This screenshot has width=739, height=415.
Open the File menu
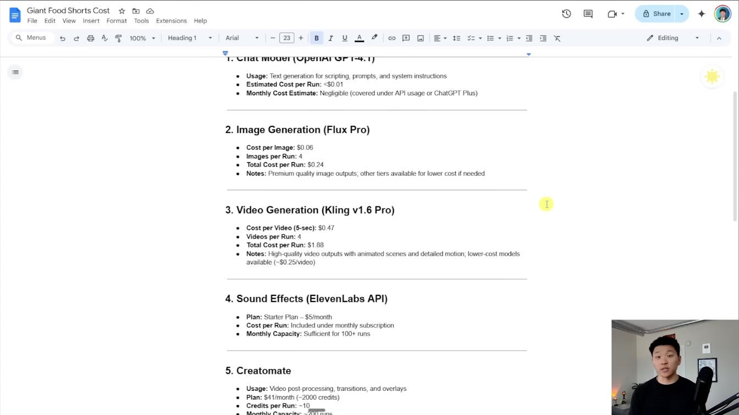[x=32, y=21]
